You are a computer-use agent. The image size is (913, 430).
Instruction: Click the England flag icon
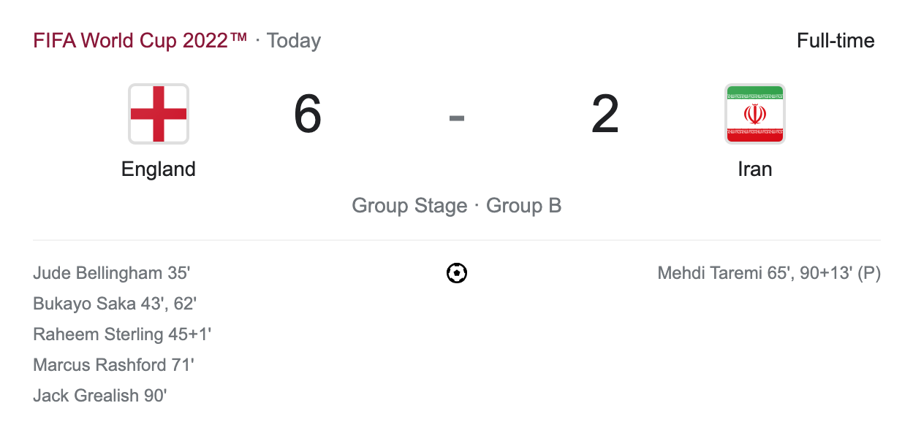tap(159, 113)
